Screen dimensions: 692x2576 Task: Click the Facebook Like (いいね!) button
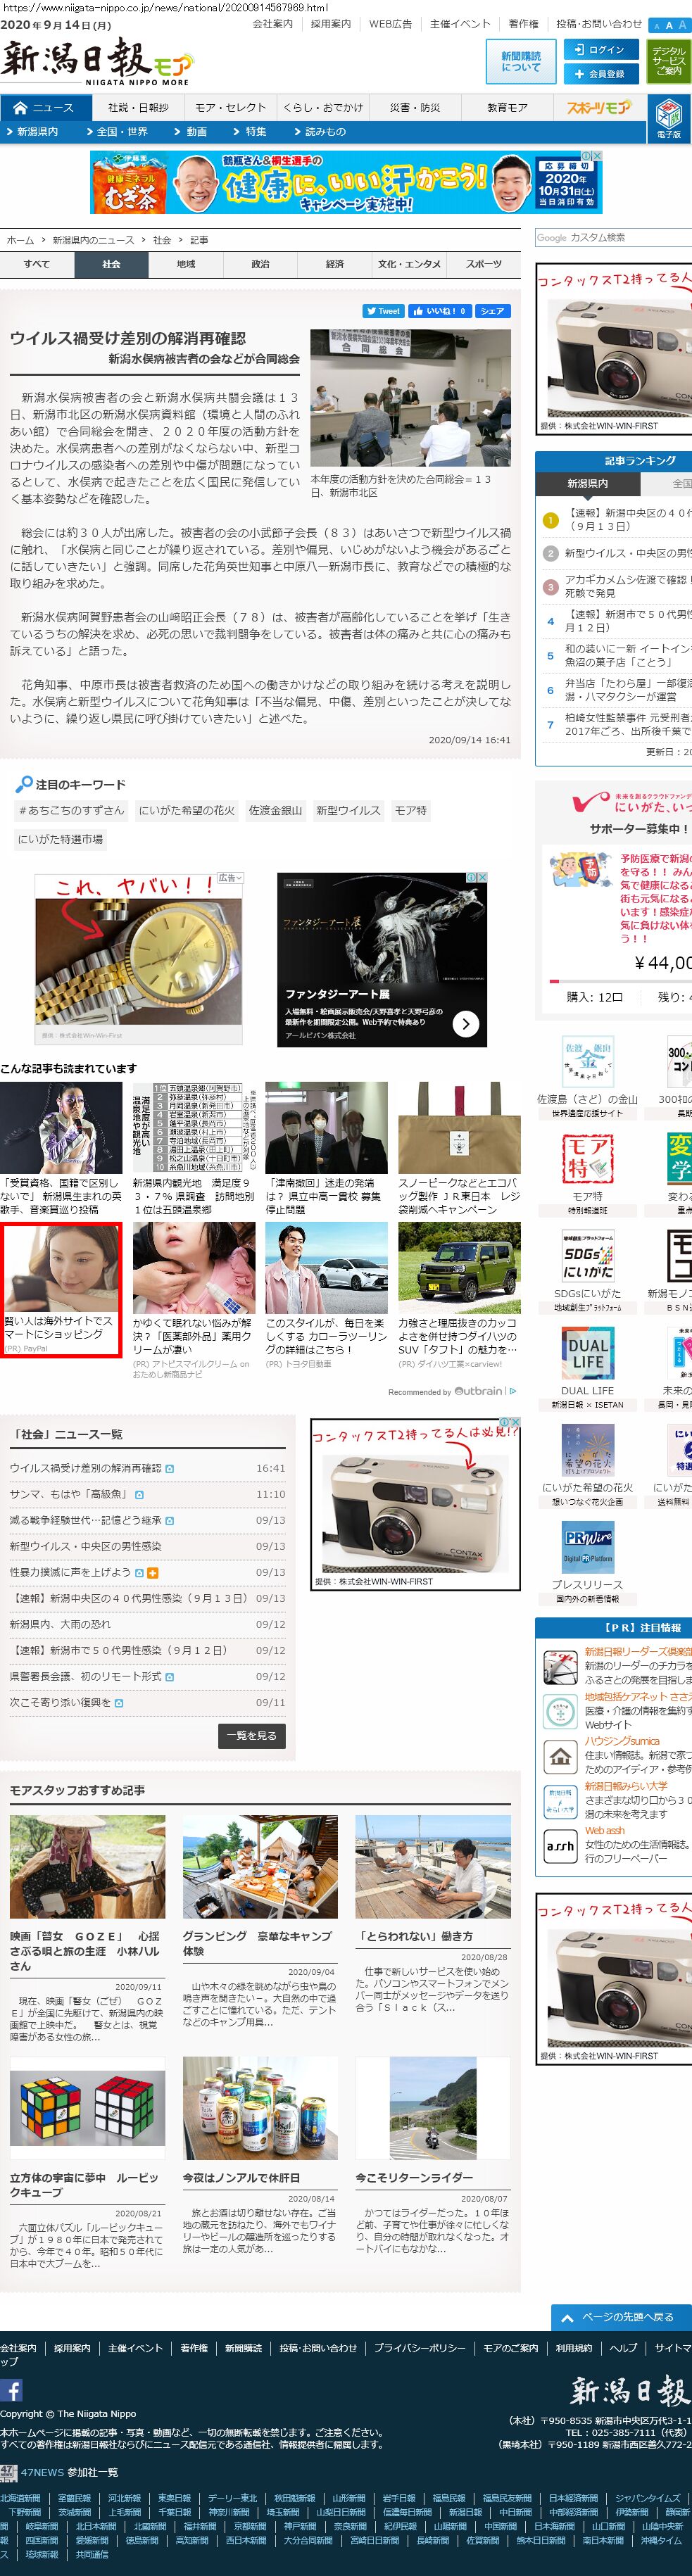pos(439,311)
